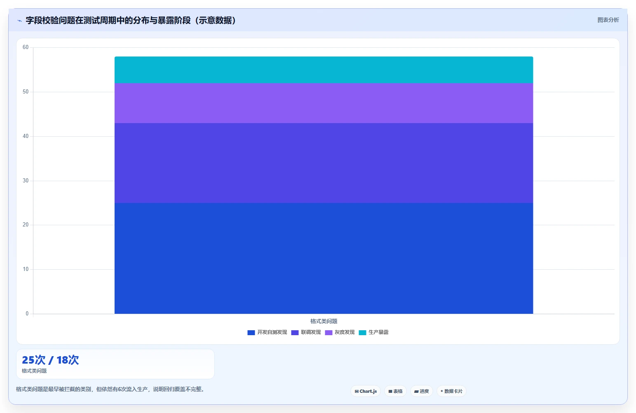
Task: Click the 进度 tag
Action: pos(421,391)
